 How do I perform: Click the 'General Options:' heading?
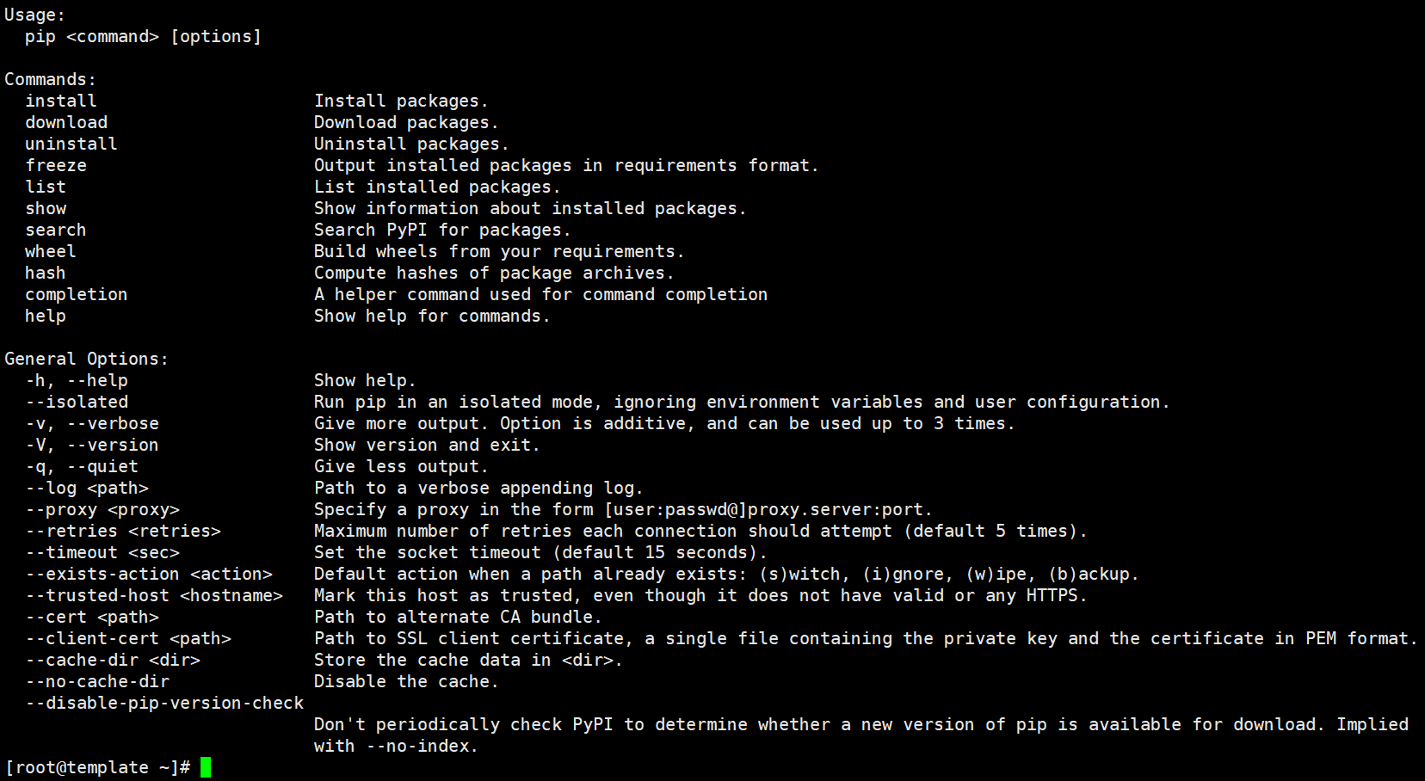pyautogui.click(x=87, y=359)
